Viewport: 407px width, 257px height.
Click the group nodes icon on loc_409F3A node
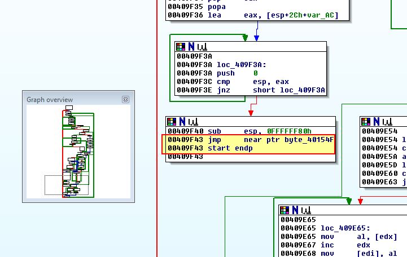202,47
